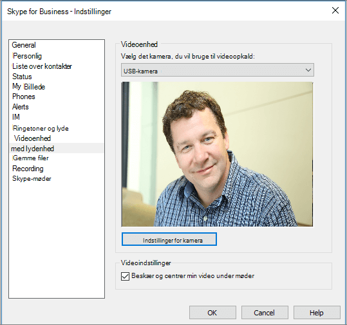
Task: Select the IM category
Action: (x=16, y=117)
